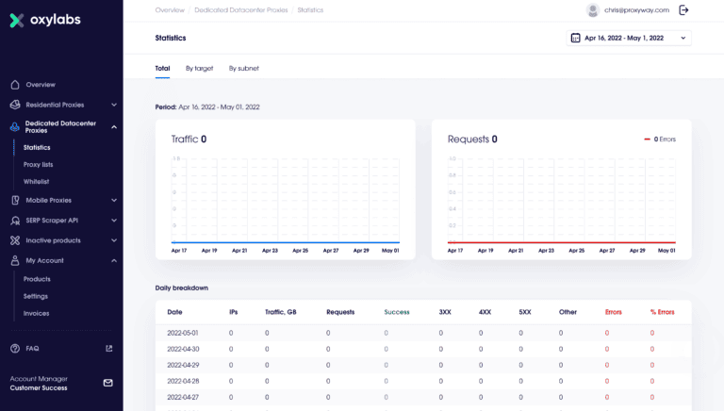The width and height of the screenshot is (724, 411).
Task: Open the Whitelist page
Action: pos(36,181)
